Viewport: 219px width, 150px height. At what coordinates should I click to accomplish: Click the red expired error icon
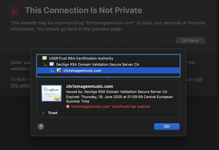tap(68, 107)
